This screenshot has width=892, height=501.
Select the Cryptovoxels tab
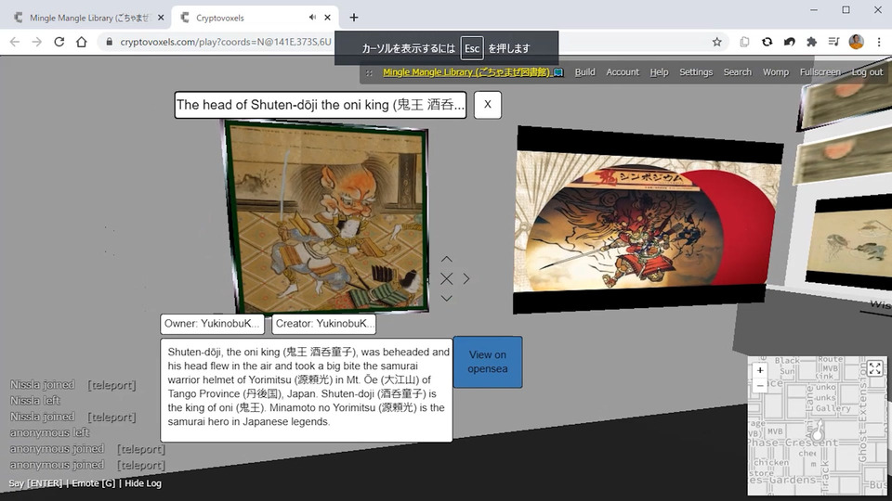click(x=255, y=18)
